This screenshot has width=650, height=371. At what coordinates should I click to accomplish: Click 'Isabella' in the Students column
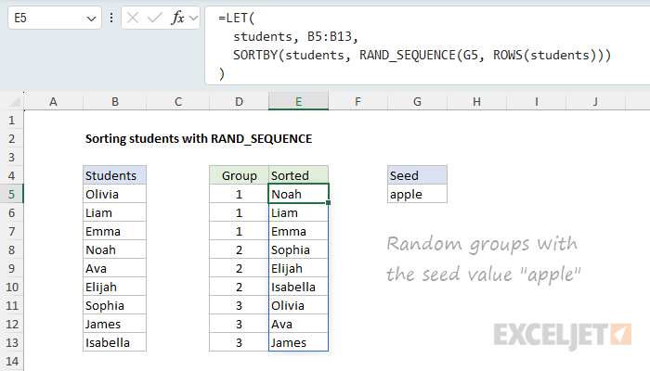[x=115, y=342]
